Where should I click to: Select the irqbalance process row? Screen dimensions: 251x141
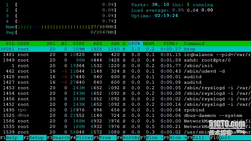(125, 55)
